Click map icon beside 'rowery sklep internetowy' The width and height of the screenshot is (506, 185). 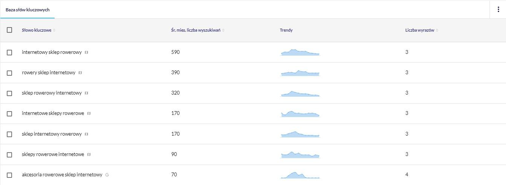tap(80, 73)
